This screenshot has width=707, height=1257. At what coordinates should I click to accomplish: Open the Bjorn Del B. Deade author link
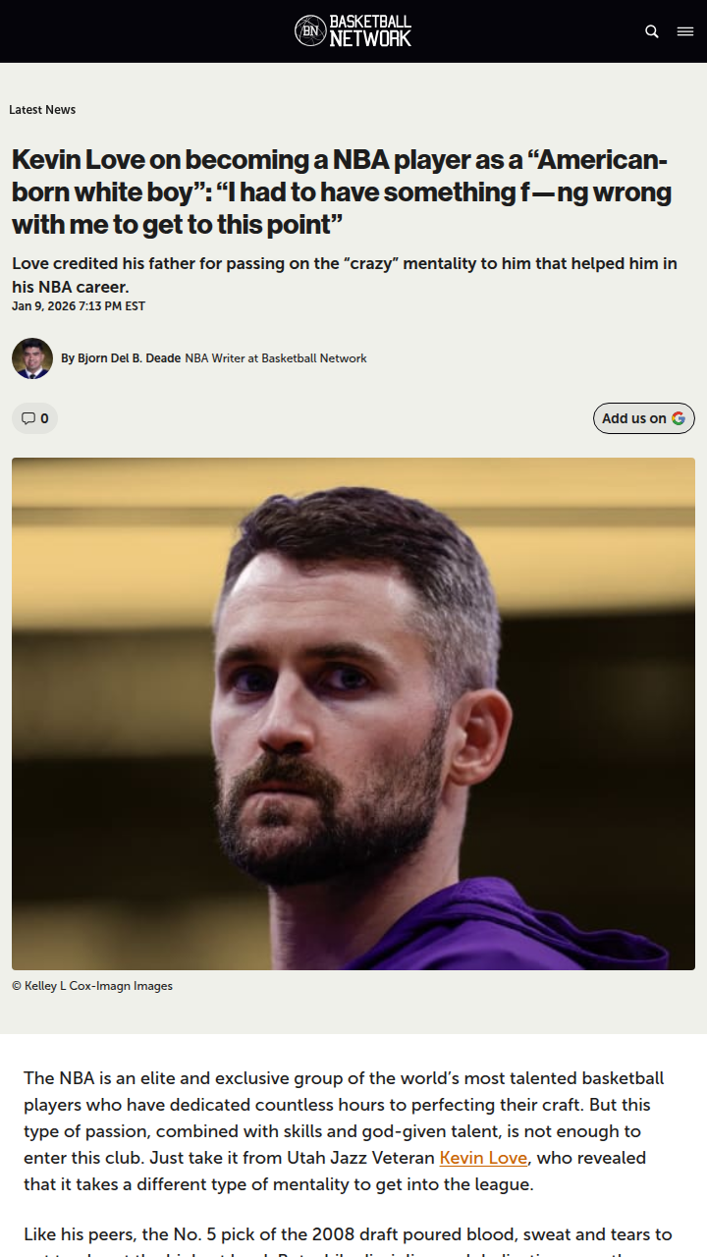121,358
